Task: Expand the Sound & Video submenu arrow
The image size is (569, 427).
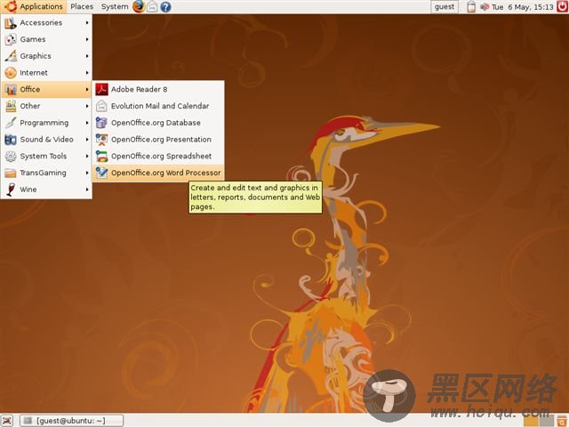Action: click(87, 140)
